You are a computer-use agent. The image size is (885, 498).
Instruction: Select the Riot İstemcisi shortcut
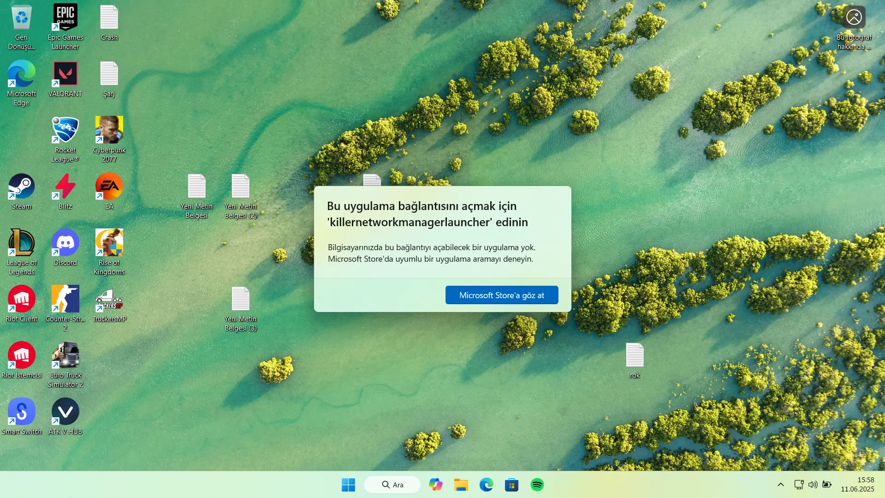(x=21, y=360)
